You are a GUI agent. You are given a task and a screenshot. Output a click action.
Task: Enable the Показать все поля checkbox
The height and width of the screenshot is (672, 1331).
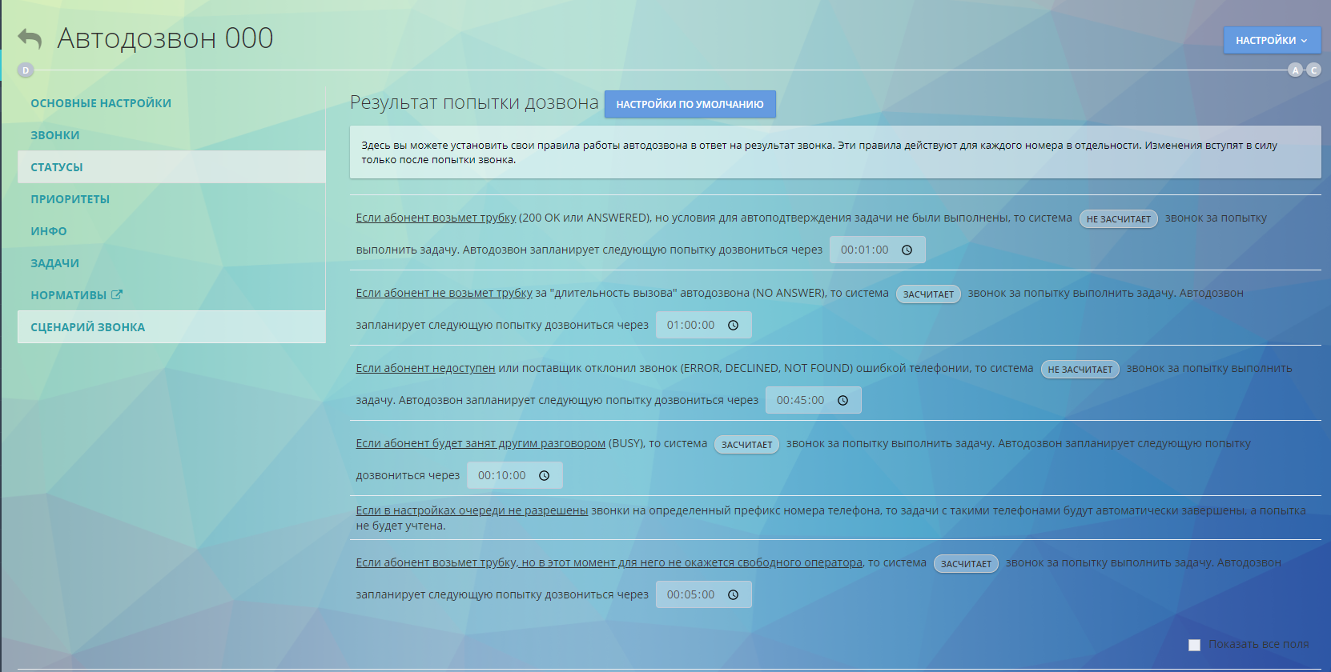(x=1194, y=645)
